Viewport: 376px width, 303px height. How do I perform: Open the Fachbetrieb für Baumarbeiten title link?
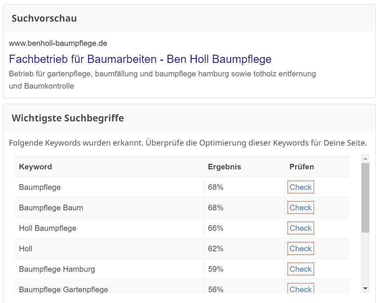point(140,59)
